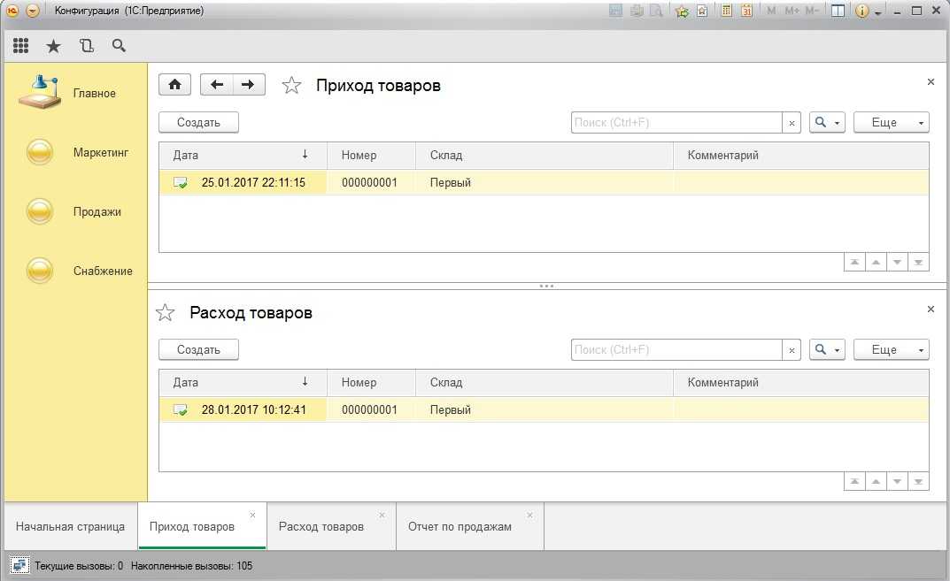Click Создать in Приход товаров list
The height and width of the screenshot is (581, 950).
[198, 122]
